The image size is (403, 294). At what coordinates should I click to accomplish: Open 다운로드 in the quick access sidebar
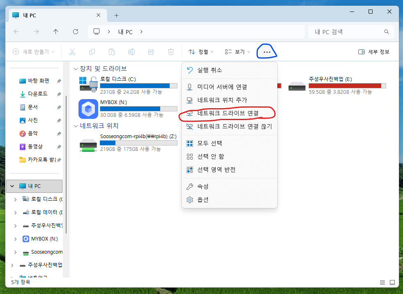37,94
